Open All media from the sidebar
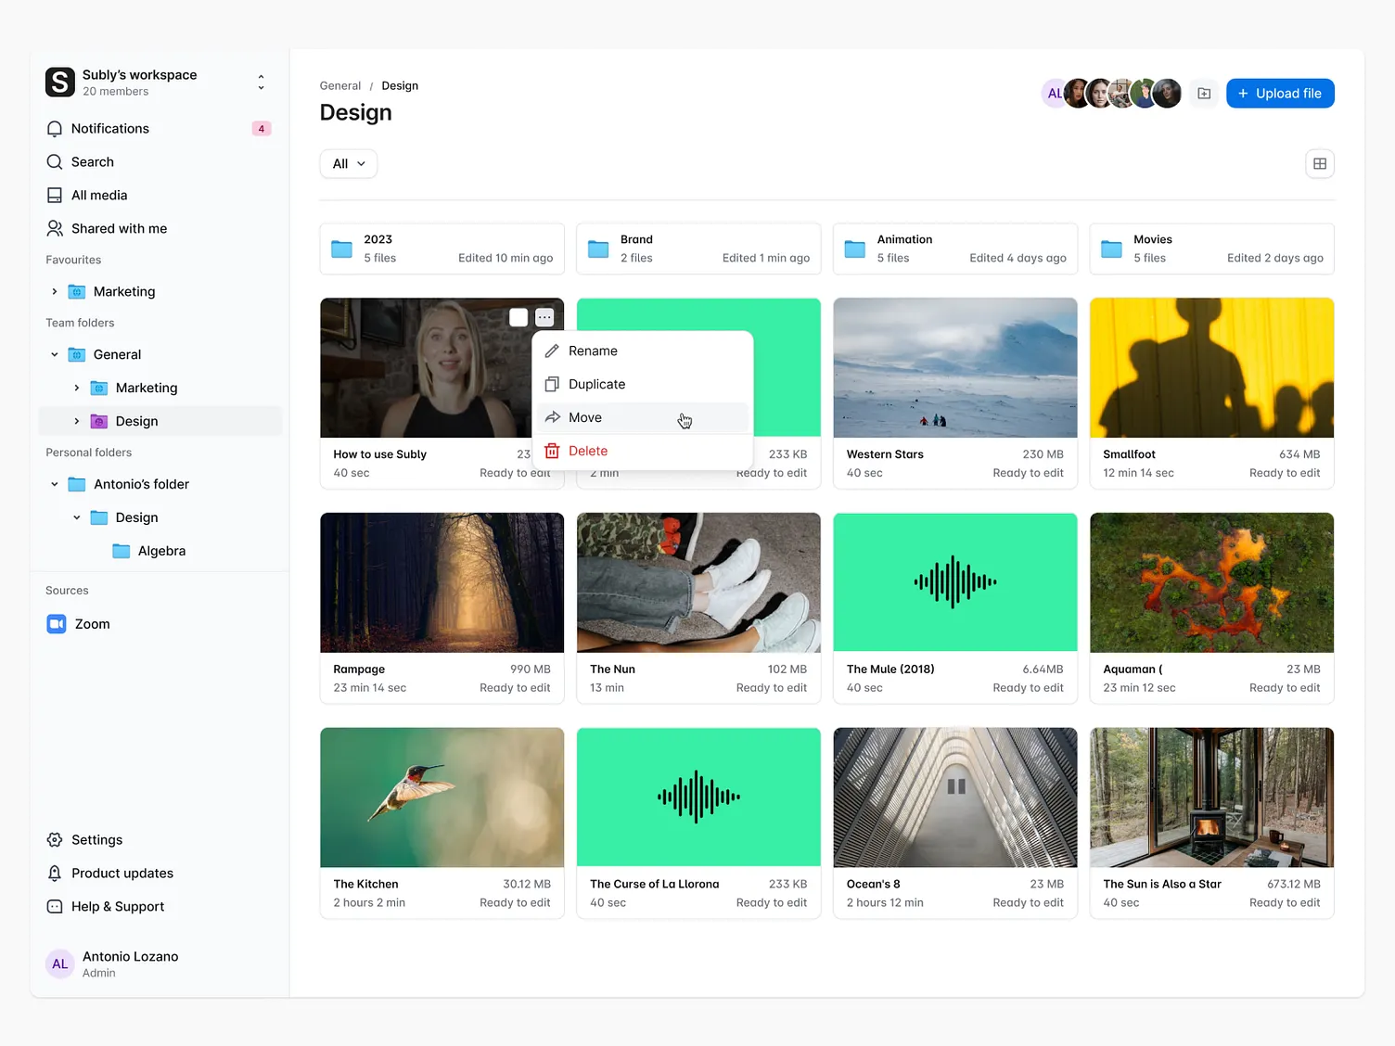Screen dimensions: 1395x1046 54,195
